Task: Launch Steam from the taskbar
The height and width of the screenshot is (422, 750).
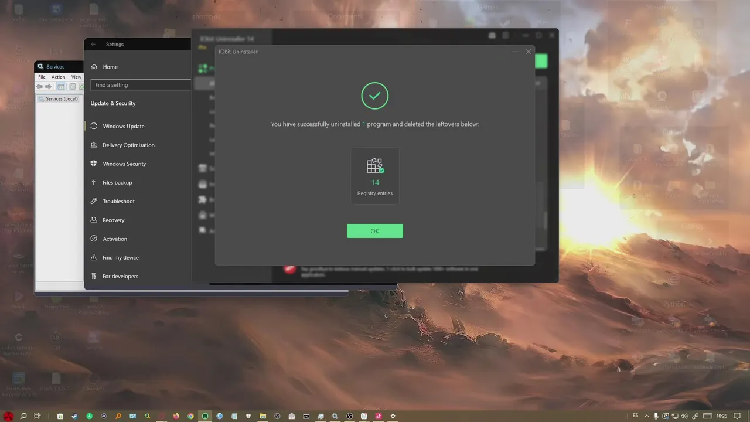Action: pos(74,416)
